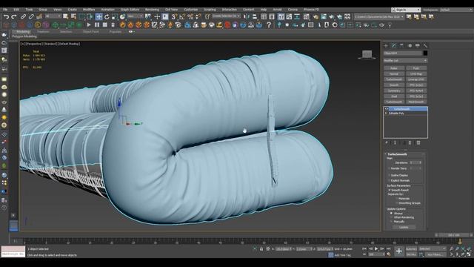Screen dimensions: 474x267
Task: Open the Create Selection Set dropdown
Action: (226, 16)
